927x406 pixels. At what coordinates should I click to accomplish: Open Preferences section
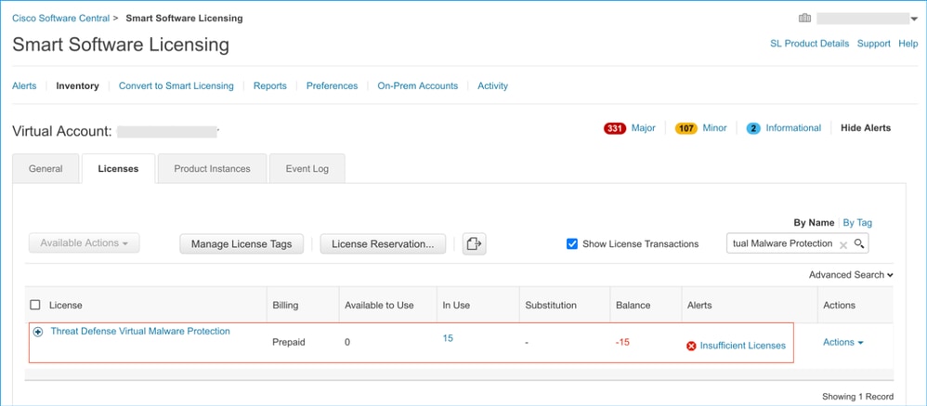point(332,85)
